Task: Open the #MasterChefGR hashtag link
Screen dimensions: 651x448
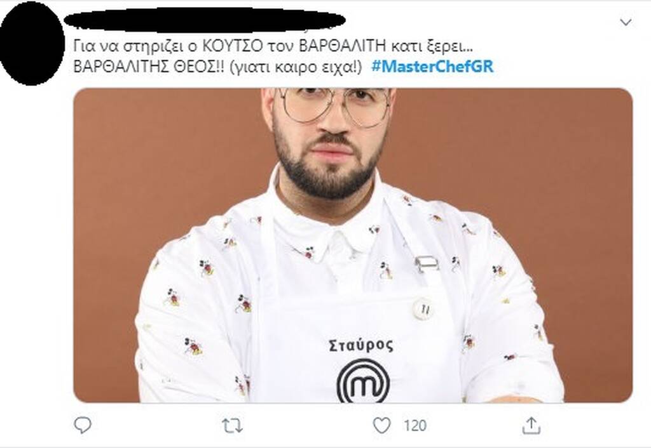Action: tap(432, 66)
